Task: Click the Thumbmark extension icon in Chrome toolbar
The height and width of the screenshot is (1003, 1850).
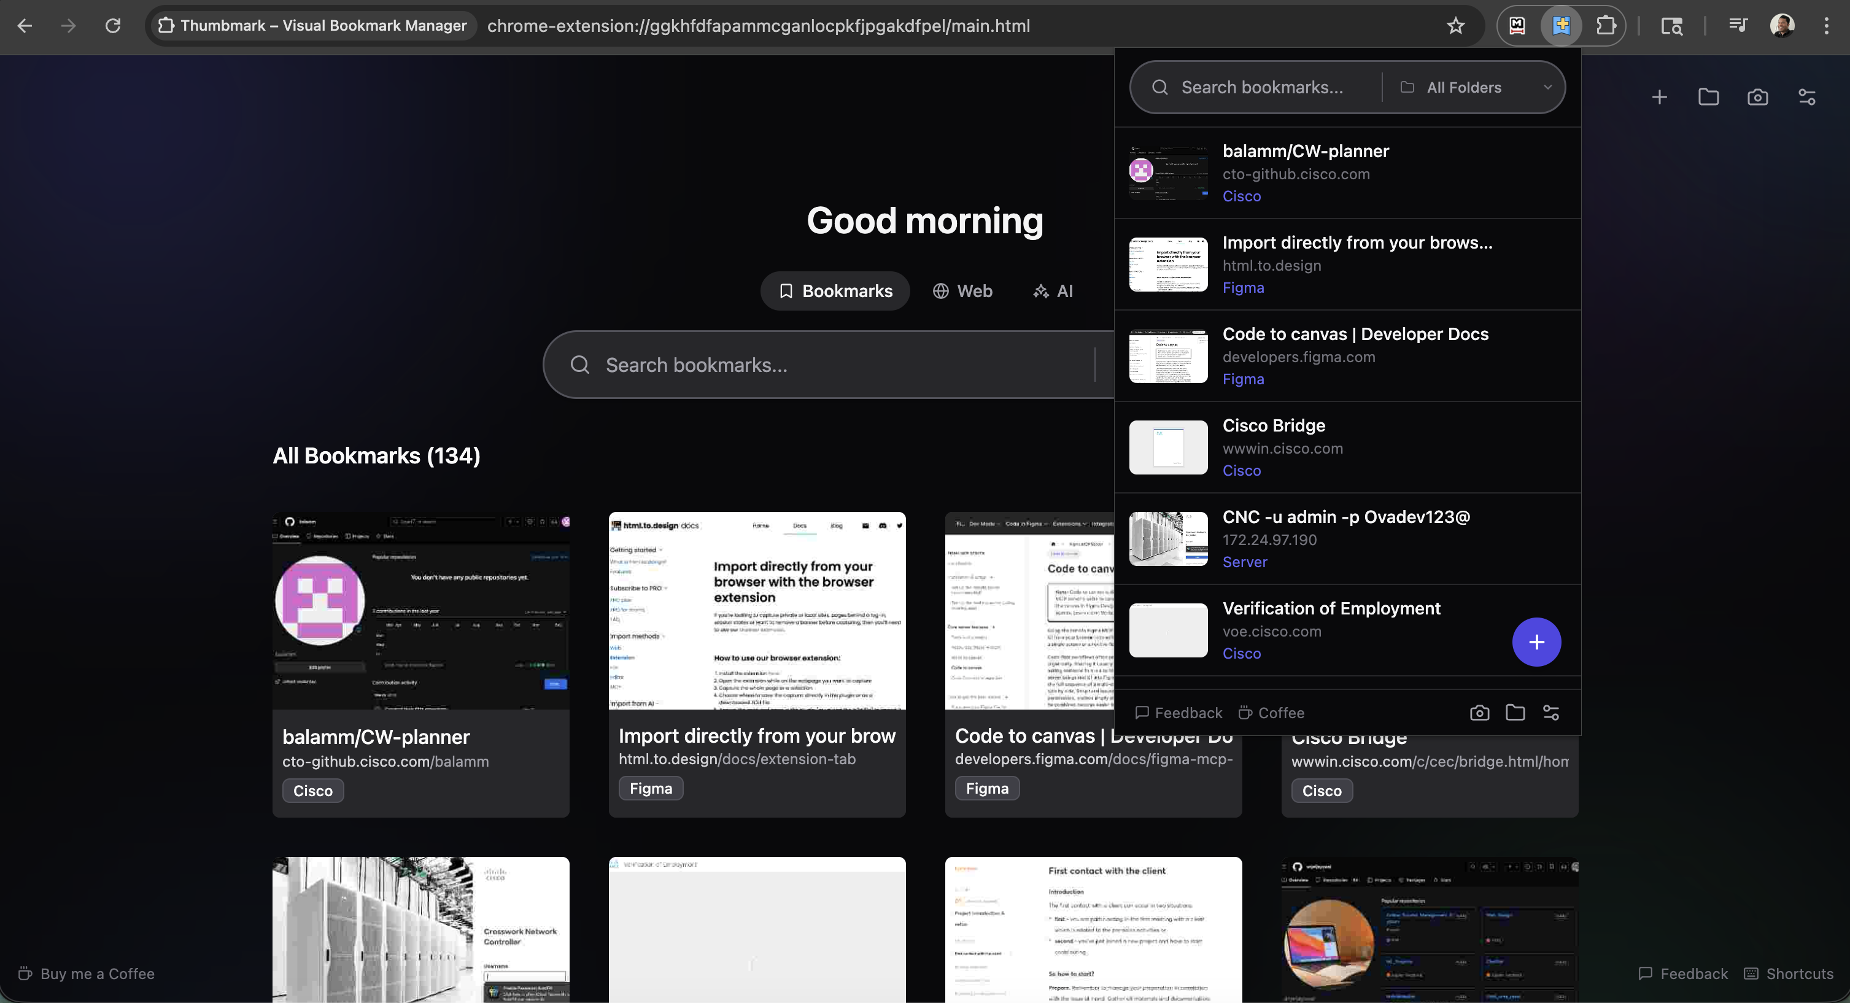Action: pos(1562,26)
